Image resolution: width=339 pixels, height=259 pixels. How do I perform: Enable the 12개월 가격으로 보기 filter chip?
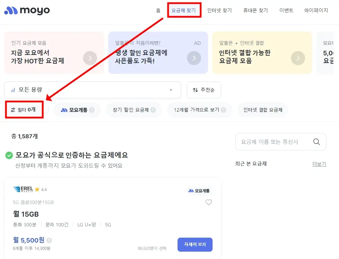tap(199, 110)
